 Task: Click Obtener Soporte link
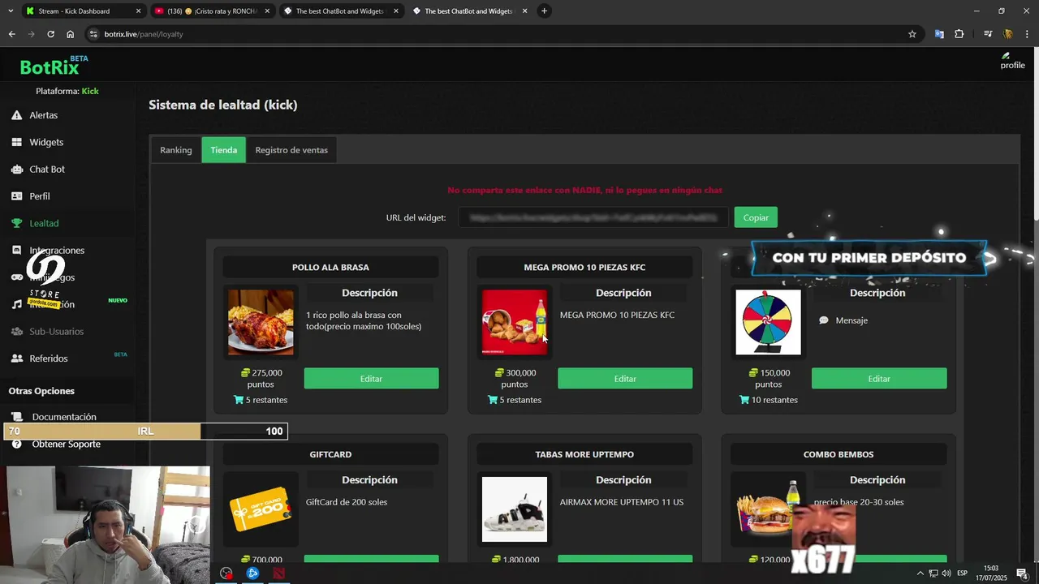(66, 444)
